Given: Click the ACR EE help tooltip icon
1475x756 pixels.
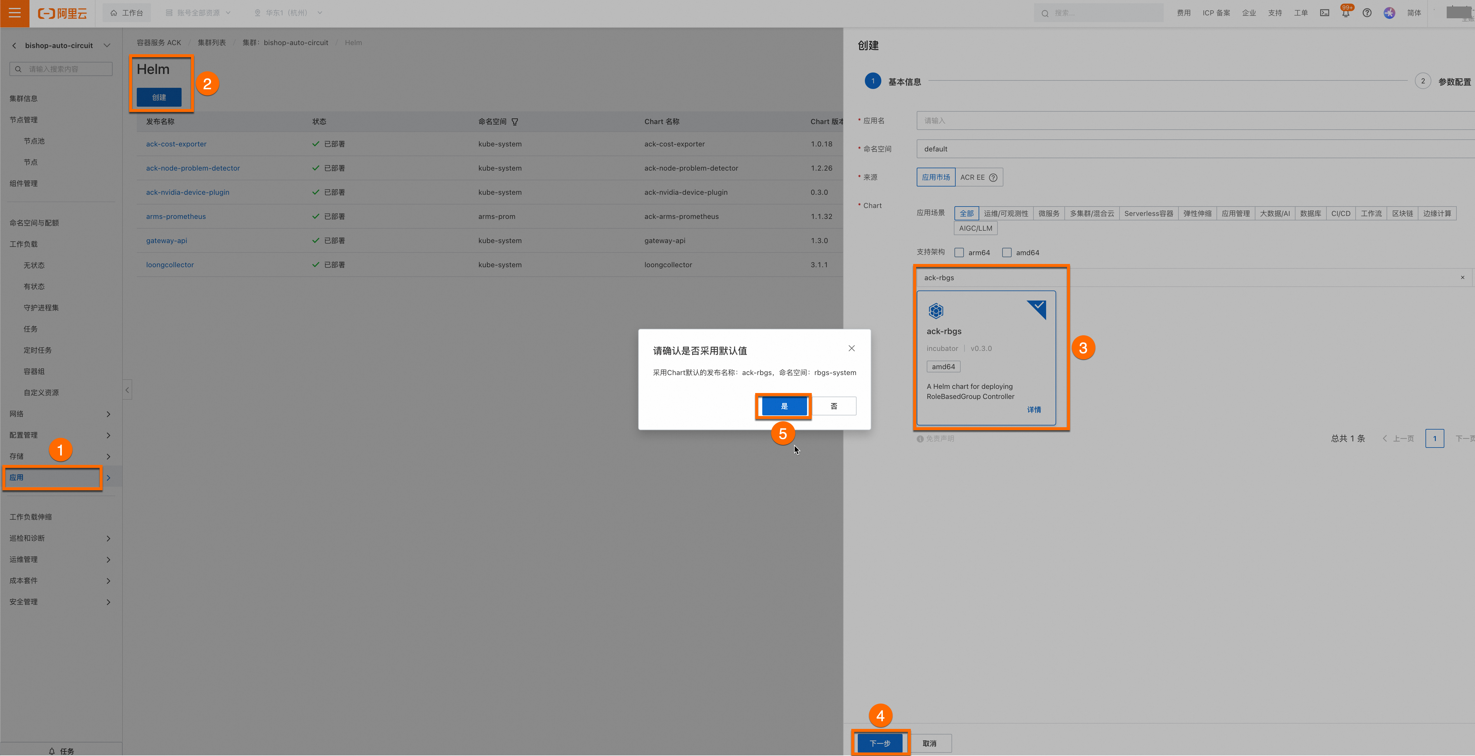Looking at the screenshot, I should 993,177.
